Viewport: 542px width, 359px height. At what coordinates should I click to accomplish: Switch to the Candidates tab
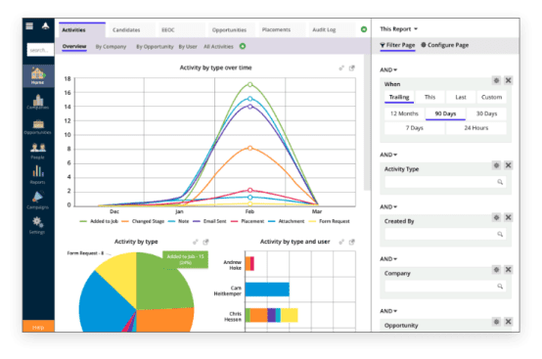[126, 30]
